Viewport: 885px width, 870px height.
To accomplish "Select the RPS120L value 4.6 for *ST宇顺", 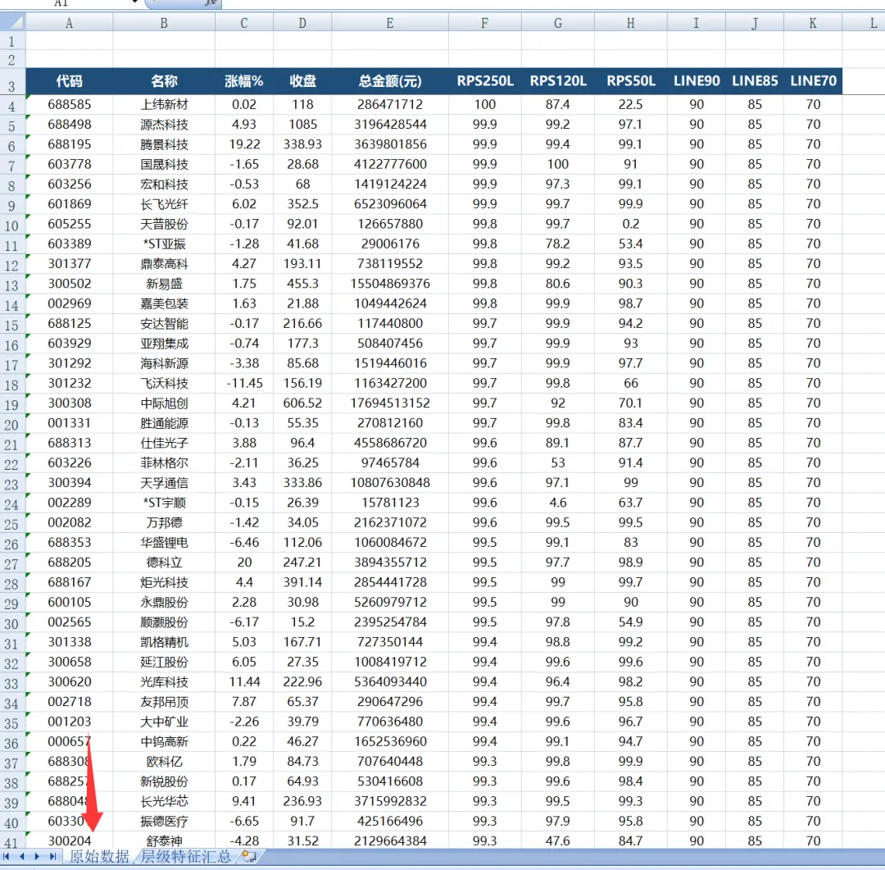I will [558, 503].
